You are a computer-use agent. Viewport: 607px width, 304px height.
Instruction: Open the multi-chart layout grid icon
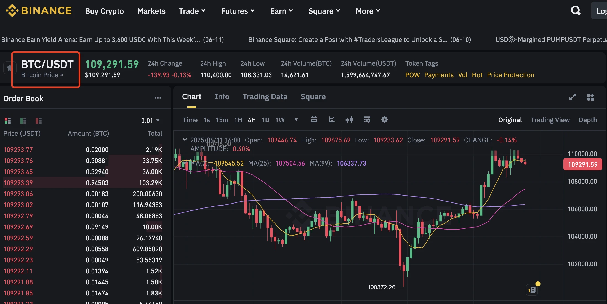[x=590, y=97]
